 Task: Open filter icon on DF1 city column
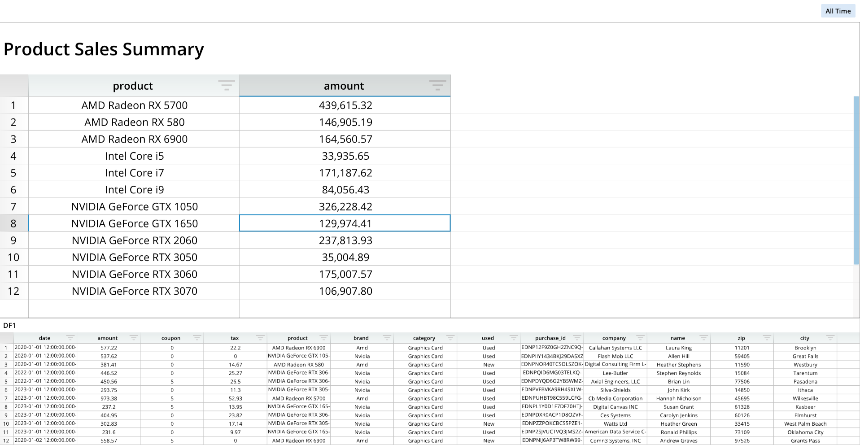click(x=831, y=338)
